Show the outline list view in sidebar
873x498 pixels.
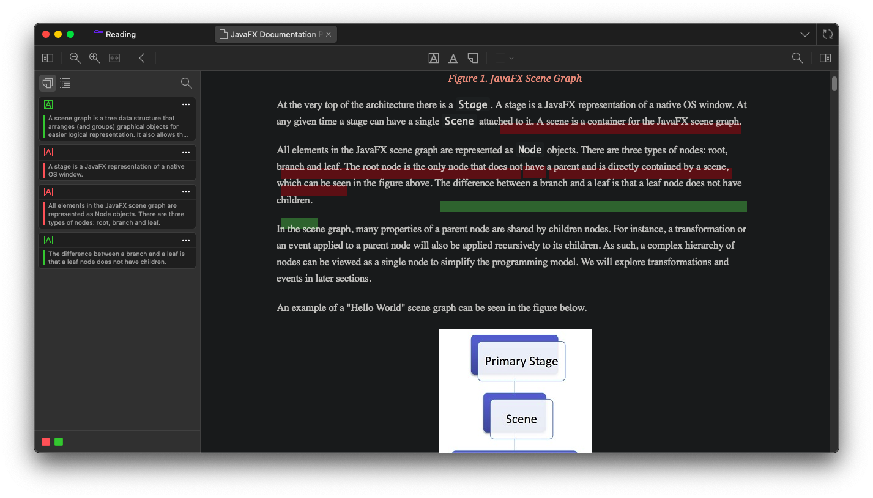click(65, 83)
